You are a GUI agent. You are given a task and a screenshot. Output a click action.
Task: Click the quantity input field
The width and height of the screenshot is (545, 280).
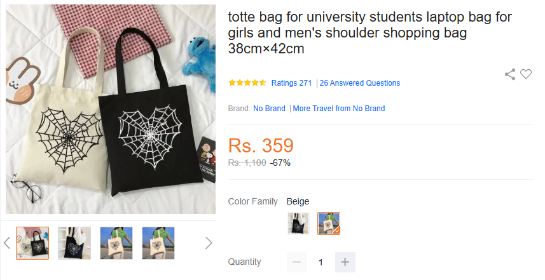[321, 262]
